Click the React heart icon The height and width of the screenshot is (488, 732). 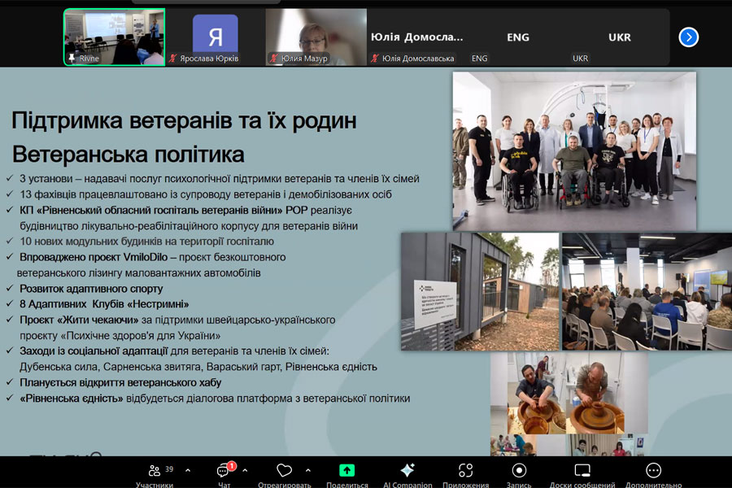(284, 472)
